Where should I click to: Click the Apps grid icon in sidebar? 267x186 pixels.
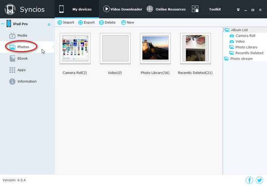(x=12, y=70)
